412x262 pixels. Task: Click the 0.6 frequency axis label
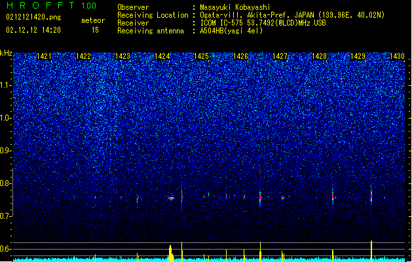tap(6, 249)
